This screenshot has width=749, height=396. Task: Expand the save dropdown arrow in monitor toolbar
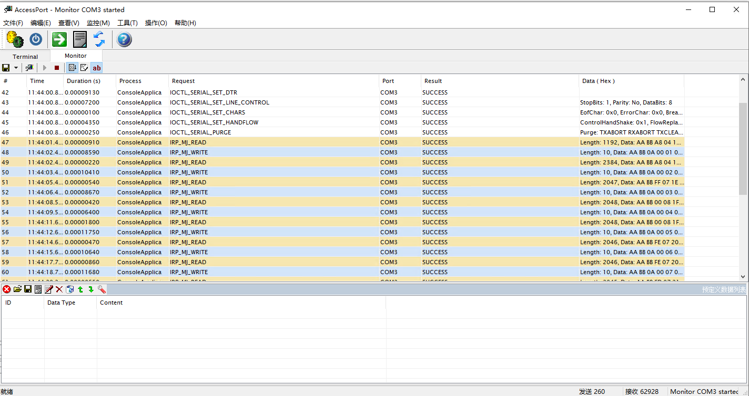16,68
